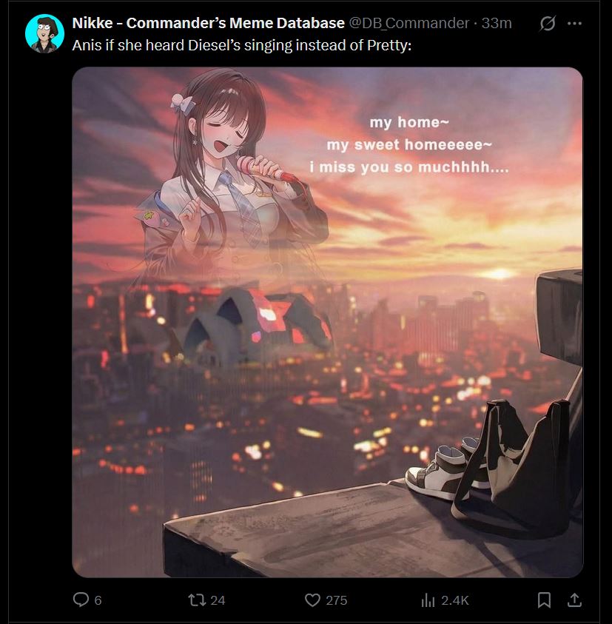Click the repost arrows icon

[196, 600]
